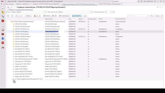Expand the 078.505.9.0104.00 Корпус tree node
Image resolution: width=165 pixels, height=93 pixels.
(x=12, y=32)
